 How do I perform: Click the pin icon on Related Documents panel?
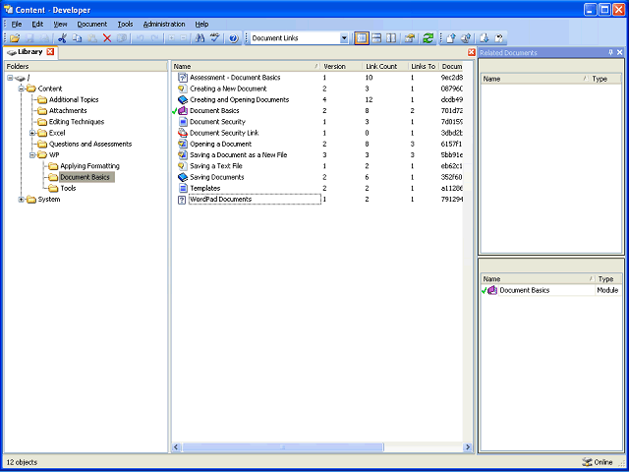tap(611, 52)
